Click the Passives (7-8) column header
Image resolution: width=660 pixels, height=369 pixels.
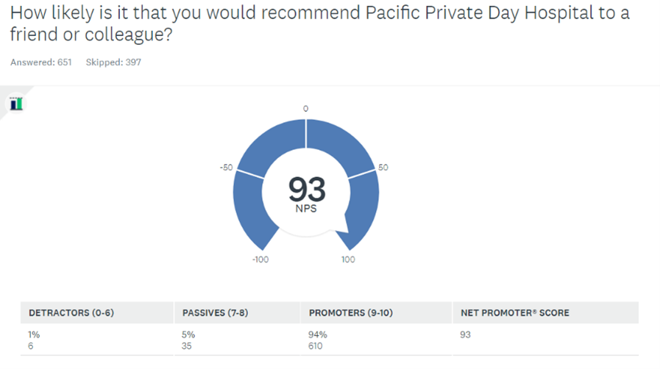click(215, 312)
